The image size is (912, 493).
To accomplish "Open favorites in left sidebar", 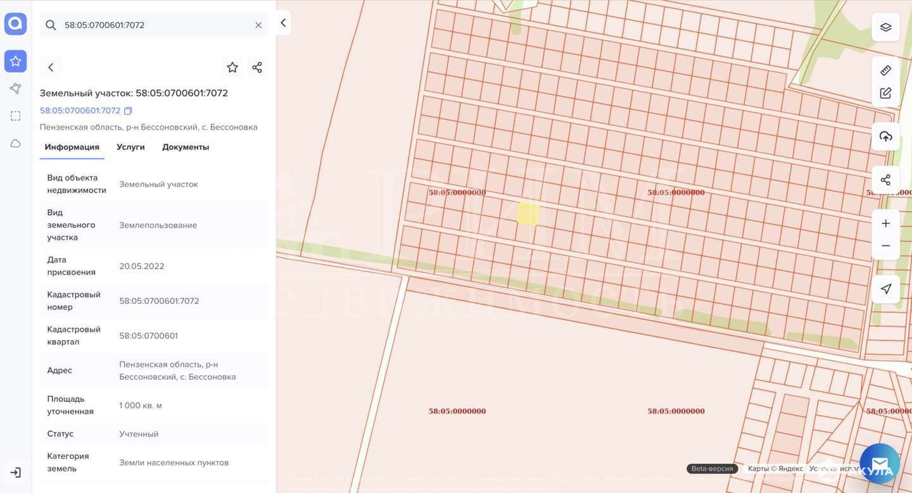I will pos(15,61).
